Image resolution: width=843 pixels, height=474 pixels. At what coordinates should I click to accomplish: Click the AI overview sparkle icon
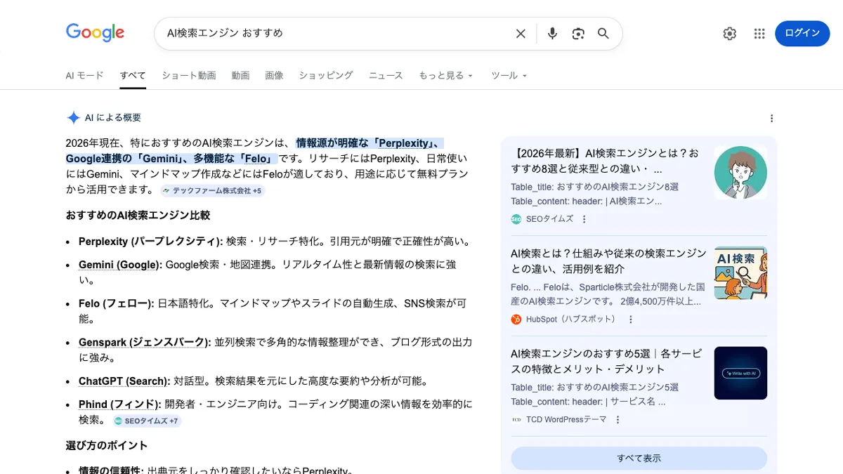pyautogui.click(x=73, y=118)
